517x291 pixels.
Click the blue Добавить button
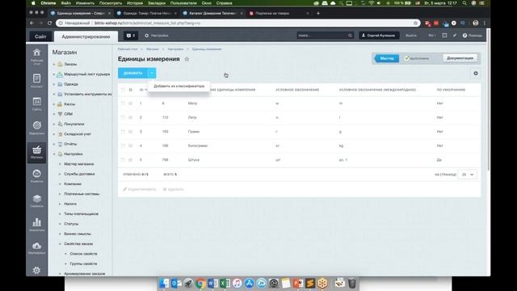pyautogui.click(x=132, y=73)
